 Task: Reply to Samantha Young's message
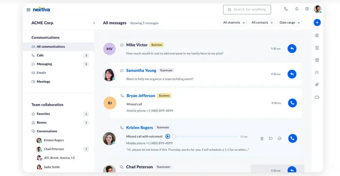pos(292,74)
